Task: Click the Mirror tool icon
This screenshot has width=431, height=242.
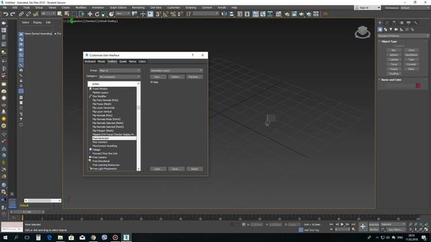Action: coord(224,13)
